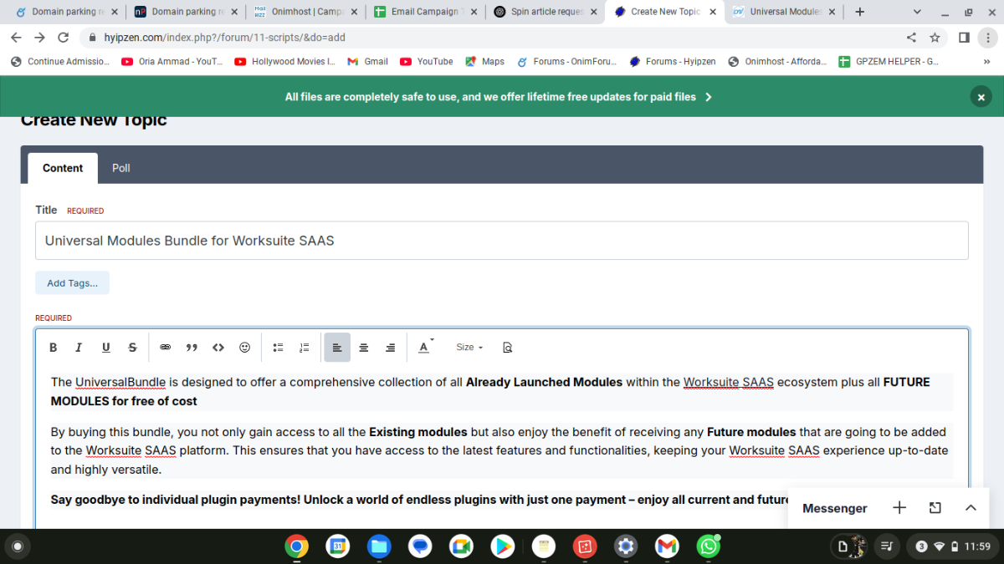Viewport: 1004px width, 564px height.
Task: Click the address bar URL
Action: [224, 38]
